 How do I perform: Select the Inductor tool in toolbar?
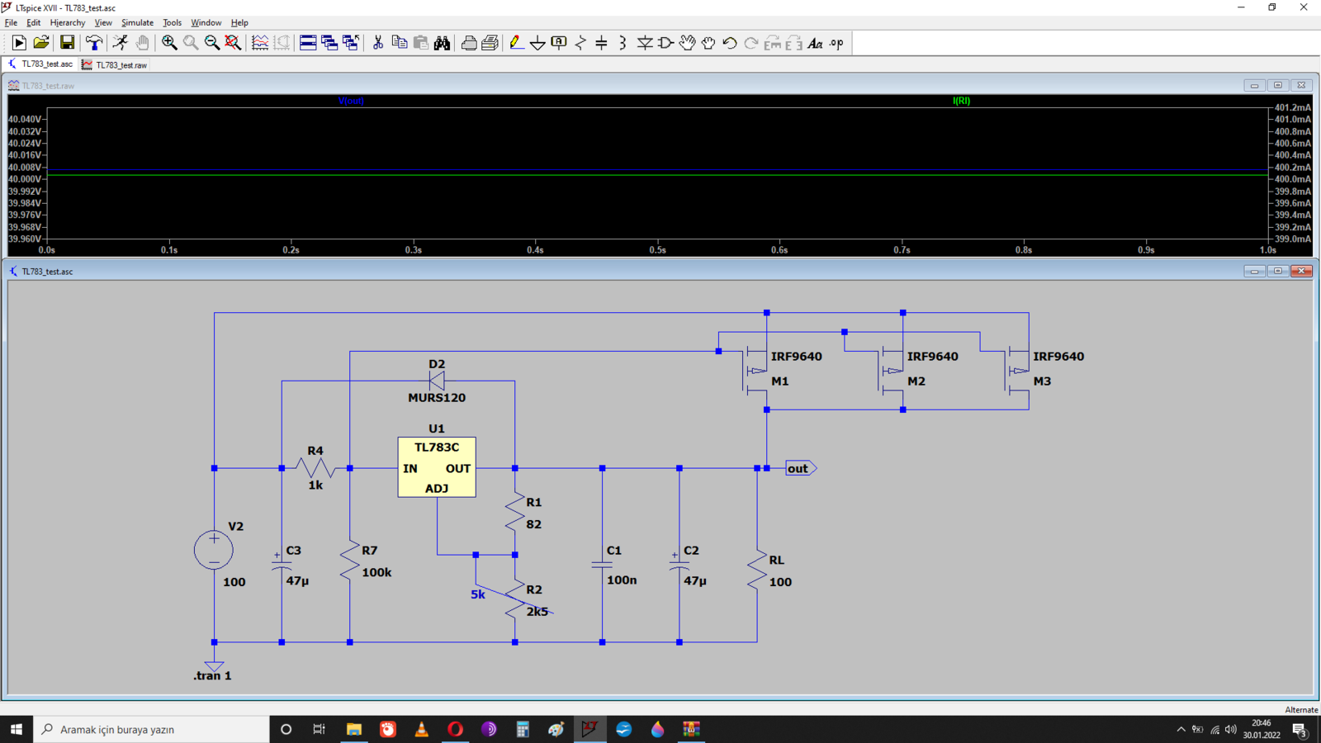tap(623, 43)
